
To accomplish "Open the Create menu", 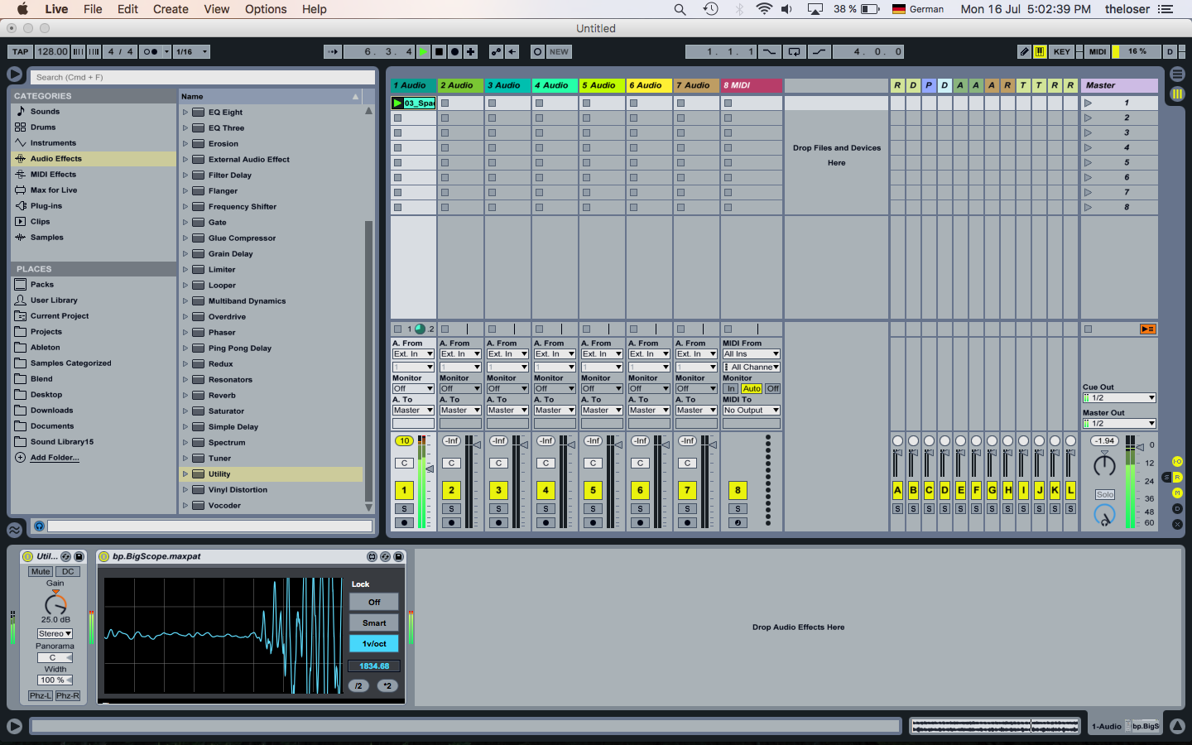I will [171, 9].
